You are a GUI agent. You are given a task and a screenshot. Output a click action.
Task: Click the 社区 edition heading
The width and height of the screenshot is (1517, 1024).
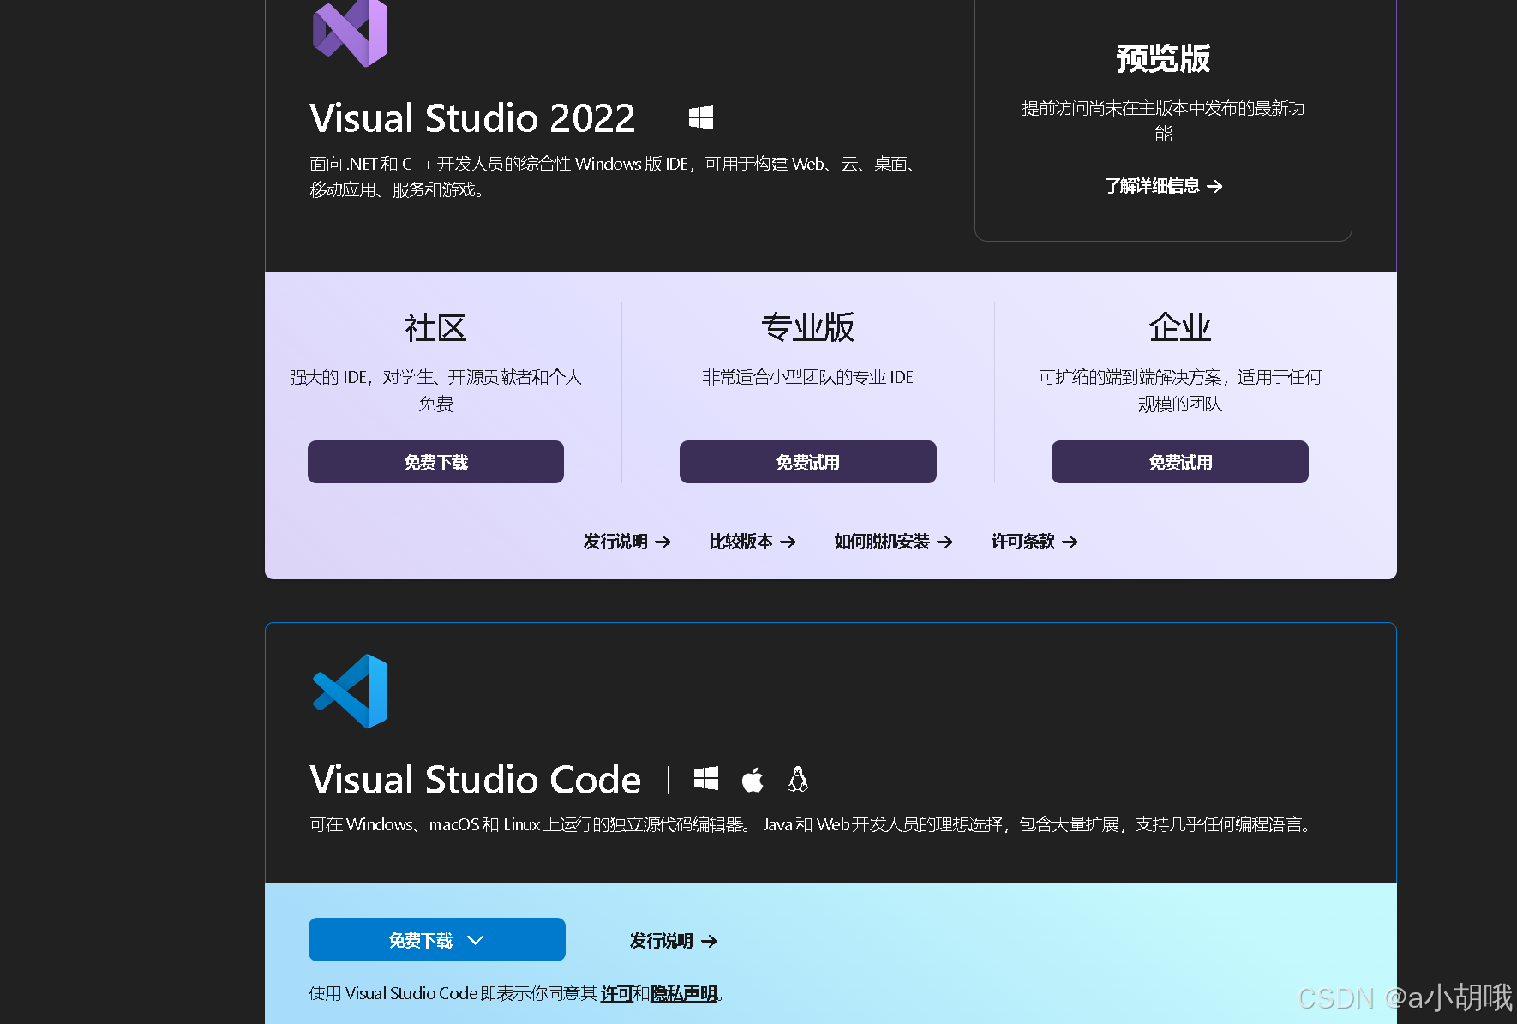tap(435, 327)
